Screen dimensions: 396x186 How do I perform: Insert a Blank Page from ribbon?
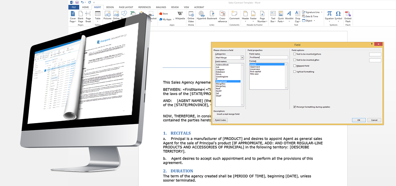click(81, 17)
